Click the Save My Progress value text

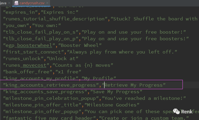coord(116,92)
